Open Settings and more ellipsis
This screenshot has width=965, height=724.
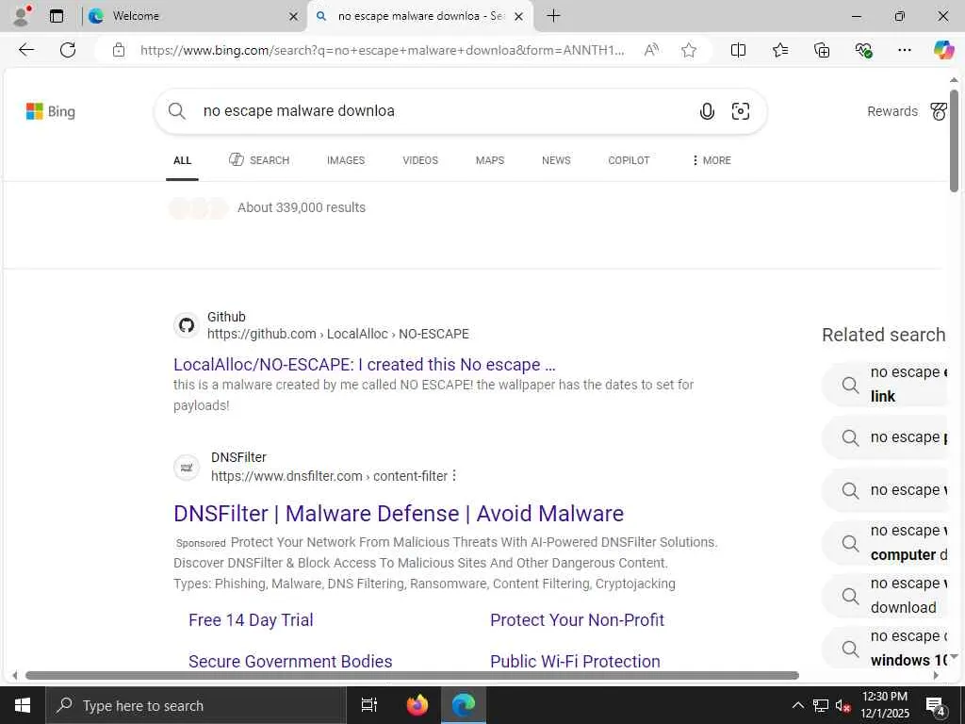pos(904,50)
